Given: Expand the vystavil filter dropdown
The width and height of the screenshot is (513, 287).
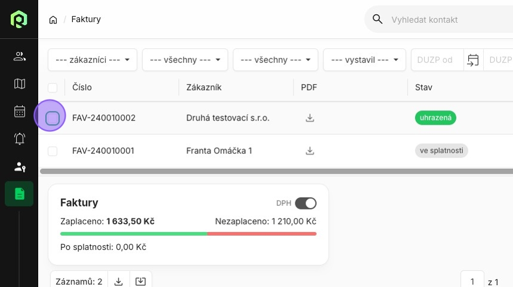Looking at the screenshot, I should [x=364, y=60].
